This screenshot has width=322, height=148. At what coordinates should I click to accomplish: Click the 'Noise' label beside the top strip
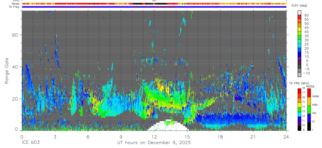coord(16,4)
